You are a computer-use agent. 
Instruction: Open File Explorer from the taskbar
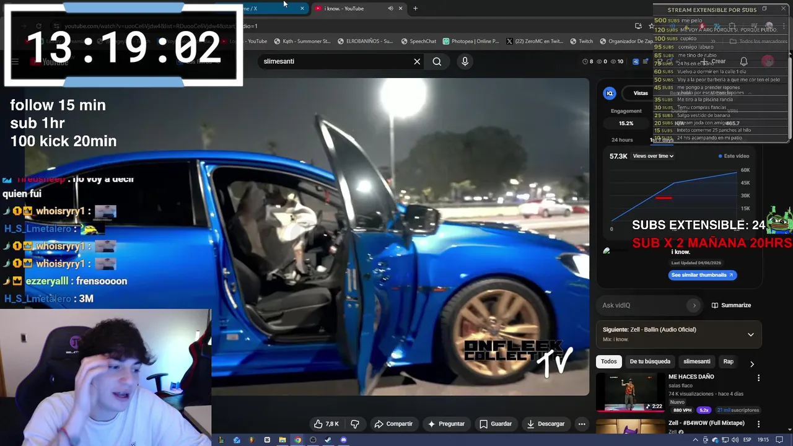pyautogui.click(x=283, y=440)
